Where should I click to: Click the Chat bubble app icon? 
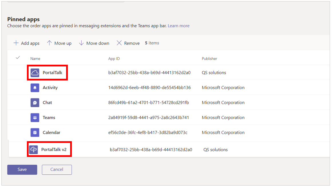35,103
